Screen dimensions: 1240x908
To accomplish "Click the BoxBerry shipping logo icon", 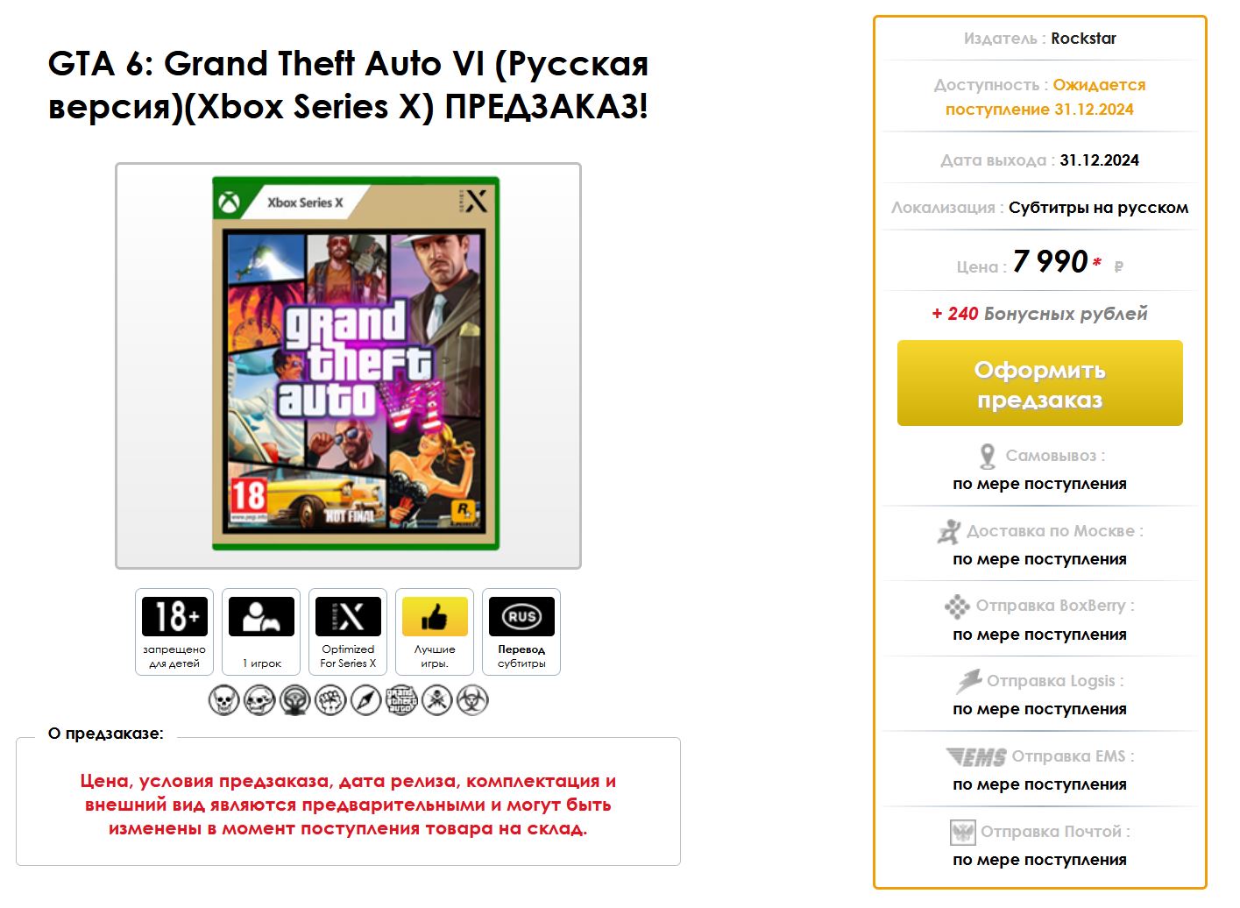I will pos(957,607).
